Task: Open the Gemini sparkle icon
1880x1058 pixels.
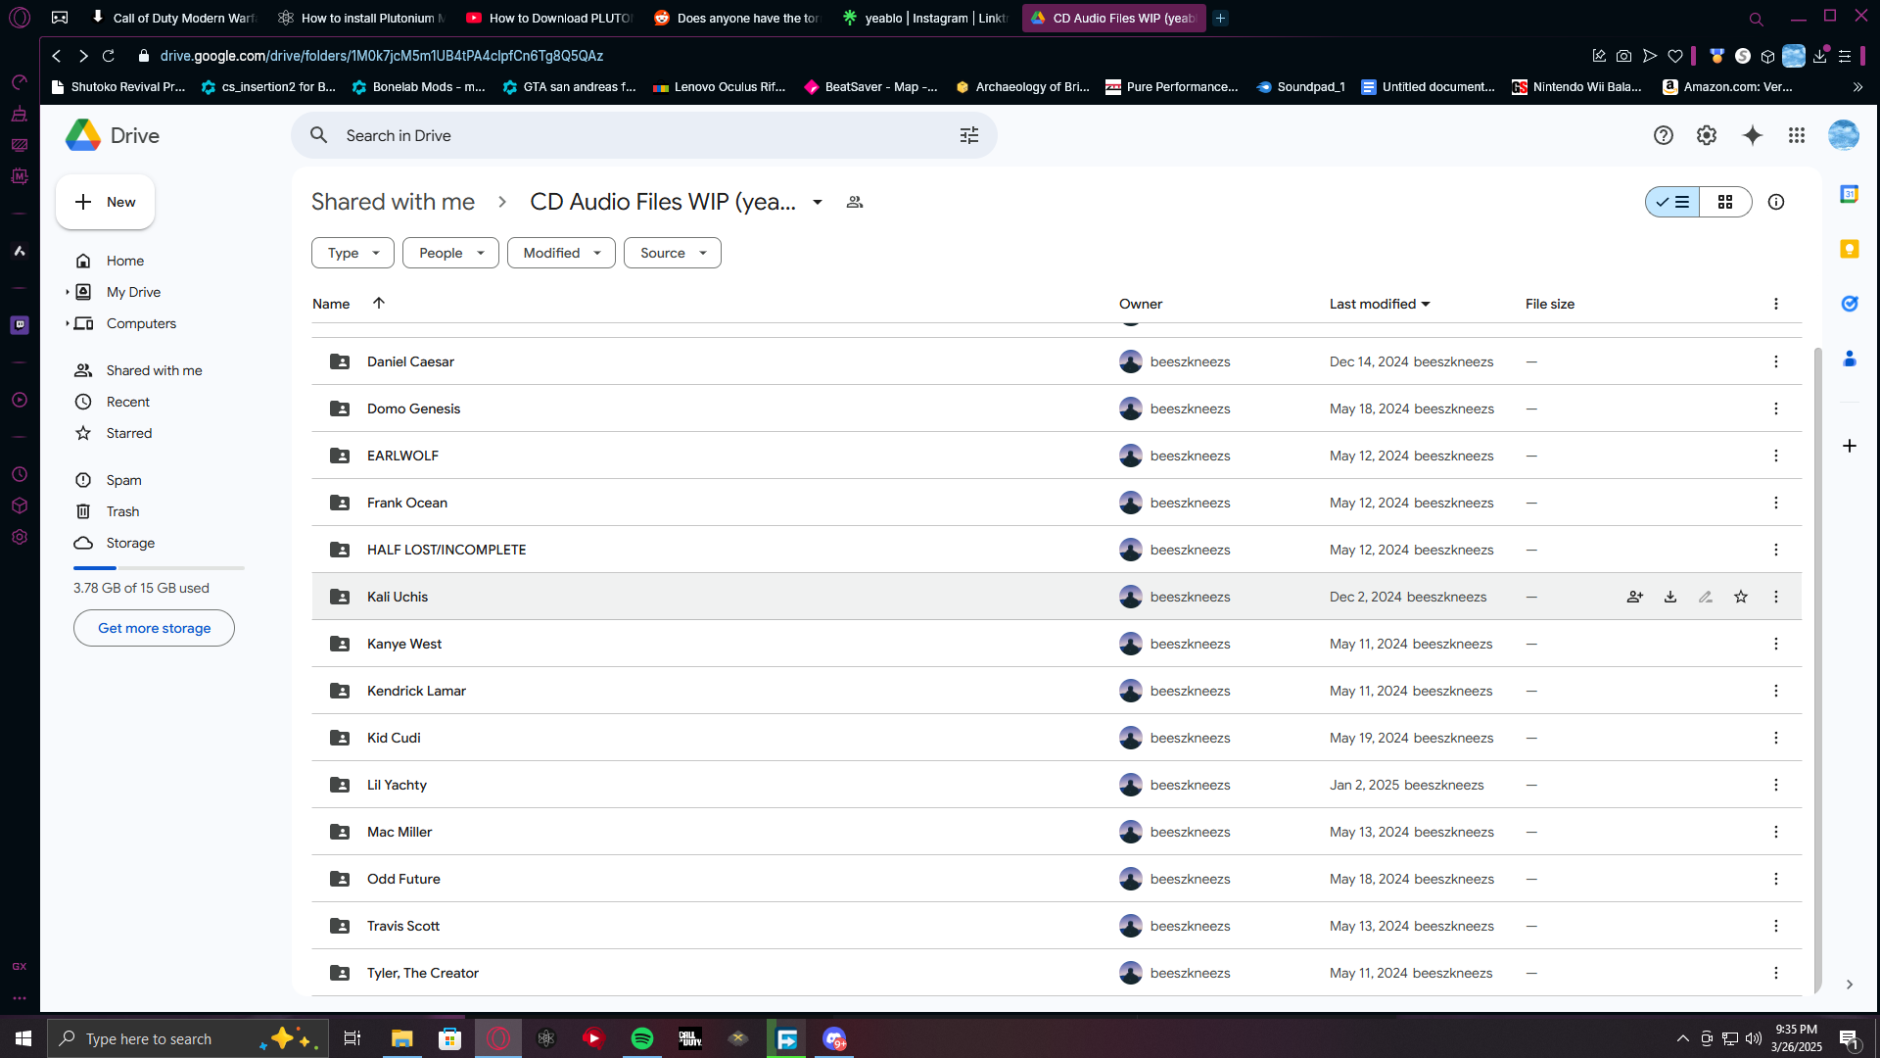Action: pyautogui.click(x=1753, y=135)
